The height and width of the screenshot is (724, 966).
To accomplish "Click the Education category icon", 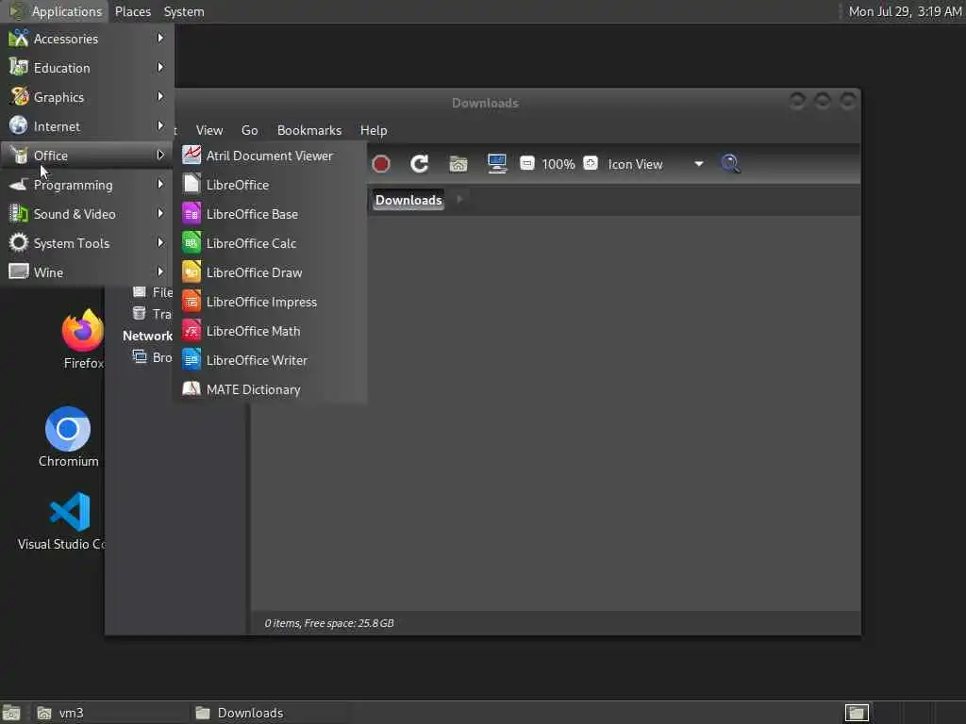I will click(19, 67).
